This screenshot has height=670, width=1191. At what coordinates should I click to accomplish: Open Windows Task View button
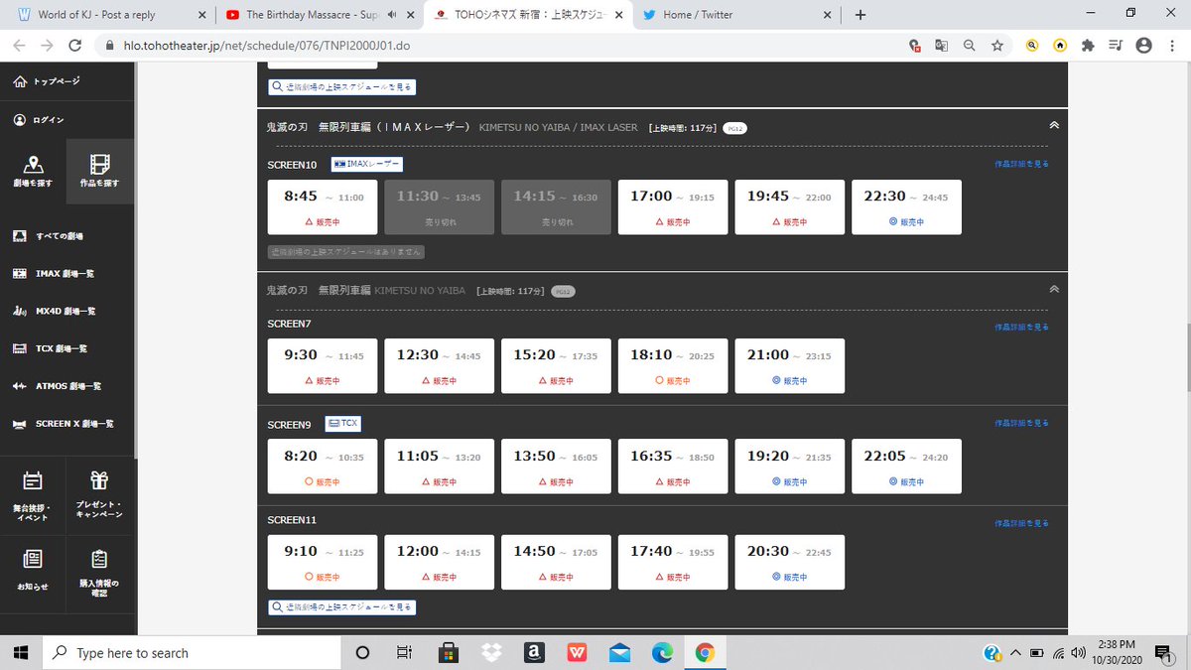point(404,652)
